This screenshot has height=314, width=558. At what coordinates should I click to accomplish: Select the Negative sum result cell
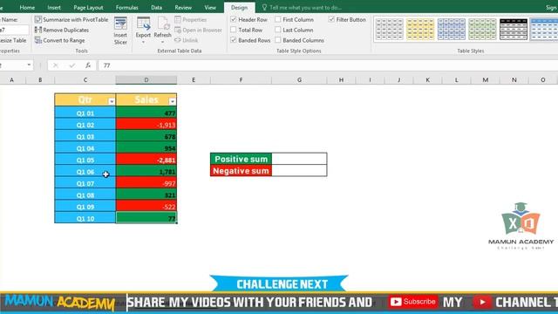click(x=299, y=171)
